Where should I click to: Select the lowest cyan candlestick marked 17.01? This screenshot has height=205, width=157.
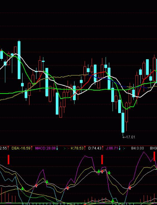(x=123, y=123)
